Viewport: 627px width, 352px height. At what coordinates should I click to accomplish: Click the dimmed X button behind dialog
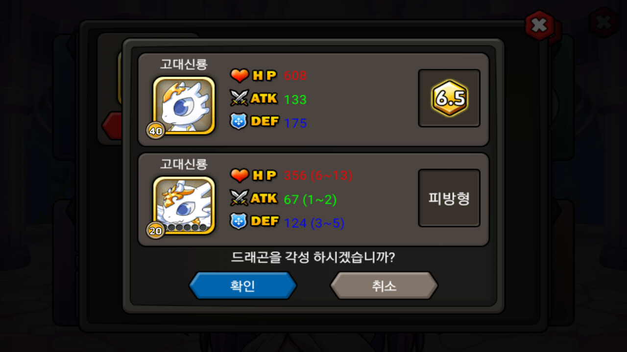point(603,22)
